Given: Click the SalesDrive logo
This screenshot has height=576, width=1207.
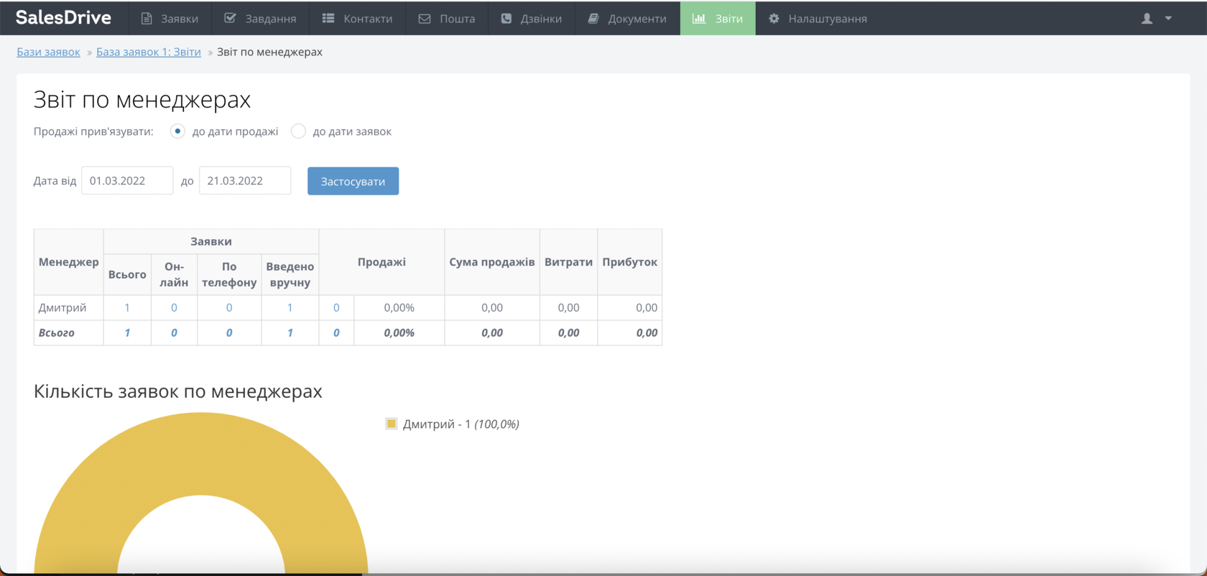Looking at the screenshot, I should (x=63, y=18).
